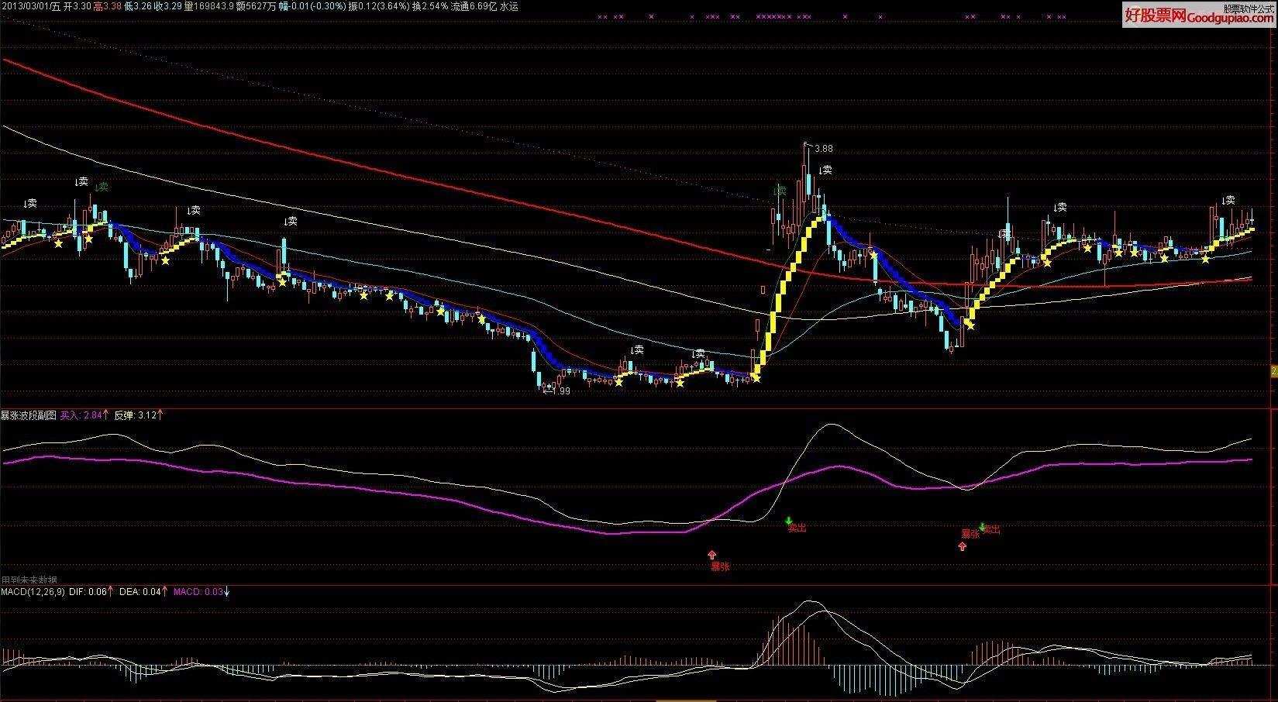Click the 卖 marker beside the 3.88 label
Screen dimensions: 1278x702
[x=825, y=170]
